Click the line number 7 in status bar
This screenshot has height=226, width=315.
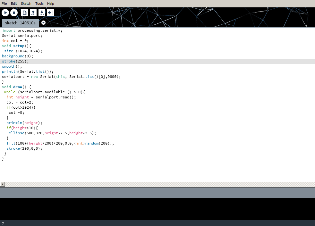point(3,223)
